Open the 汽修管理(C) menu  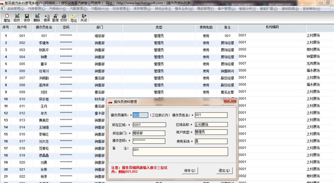point(36,9)
